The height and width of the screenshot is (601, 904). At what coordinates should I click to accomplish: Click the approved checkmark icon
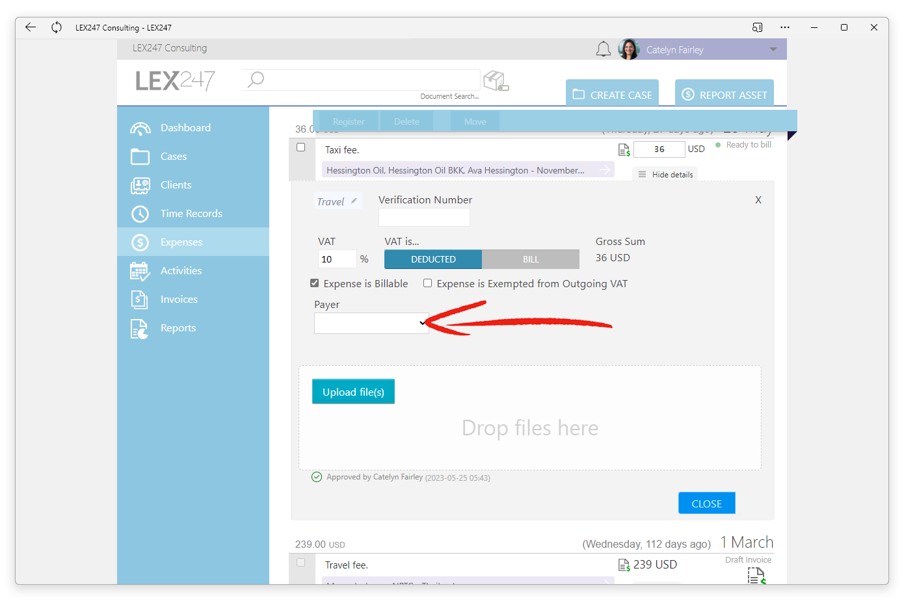pos(317,477)
